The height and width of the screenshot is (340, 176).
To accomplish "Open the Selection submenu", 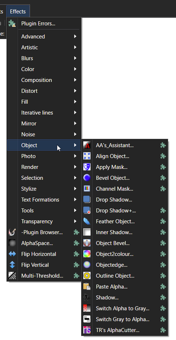I will point(44,178).
